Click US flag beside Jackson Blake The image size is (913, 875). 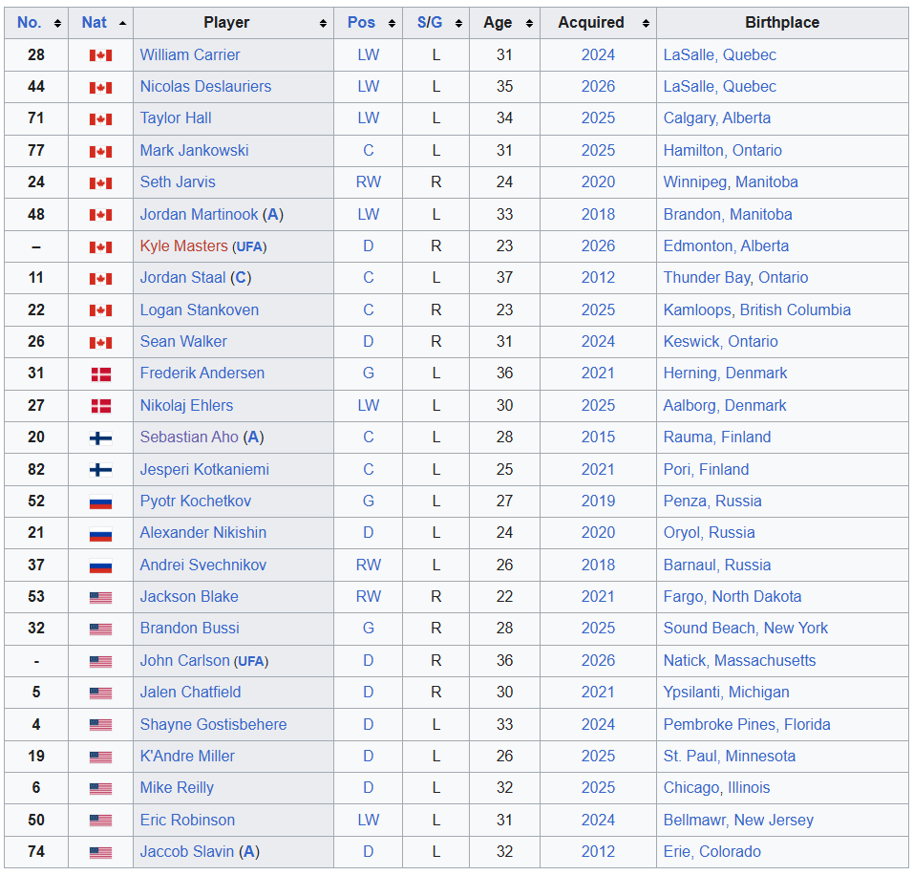tap(100, 597)
